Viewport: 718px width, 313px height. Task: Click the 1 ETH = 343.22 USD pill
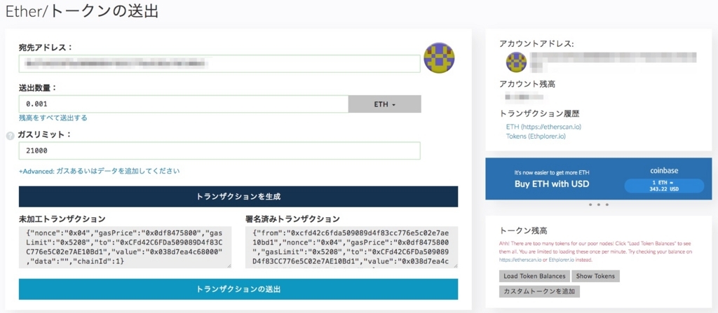point(664,186)
